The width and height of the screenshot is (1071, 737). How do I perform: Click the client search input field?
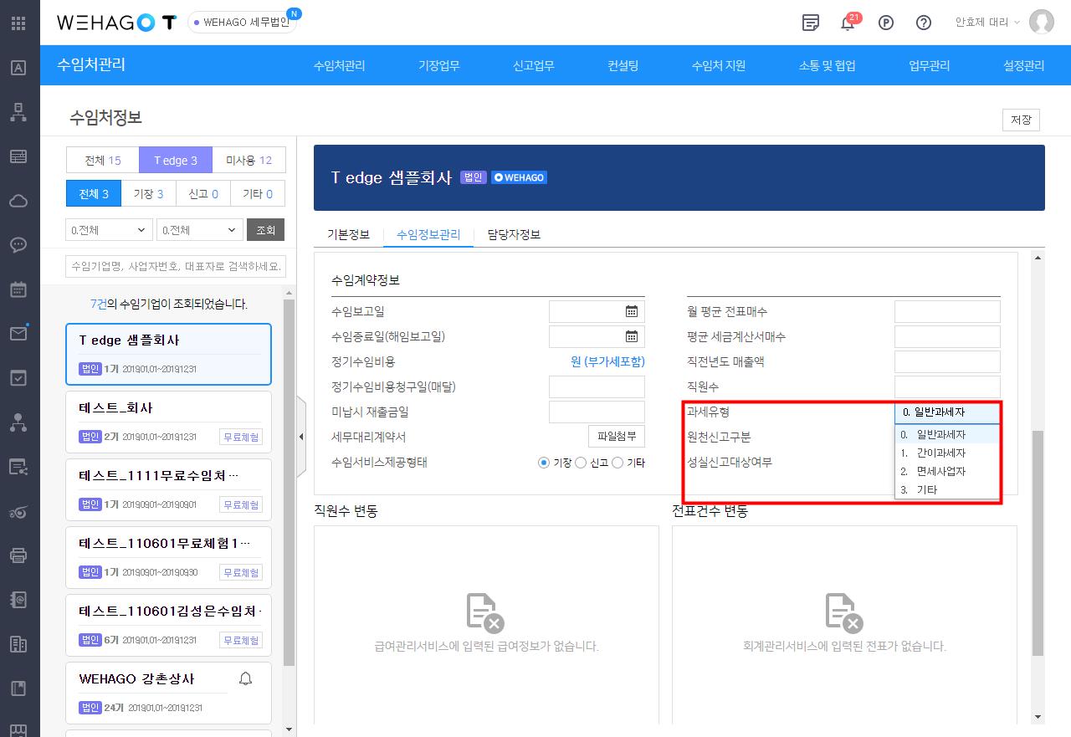(176, 266)
